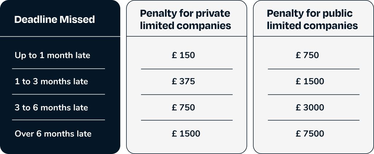This screenshot has width=374, height=154.
Task: Click the divider under Up to 1 month late
Action: pyautogui.click(x=58, y=68)
